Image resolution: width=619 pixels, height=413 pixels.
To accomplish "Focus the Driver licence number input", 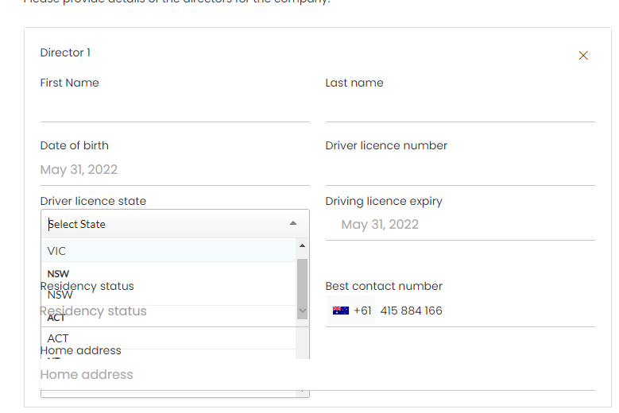I will click(x=459, y=170).
